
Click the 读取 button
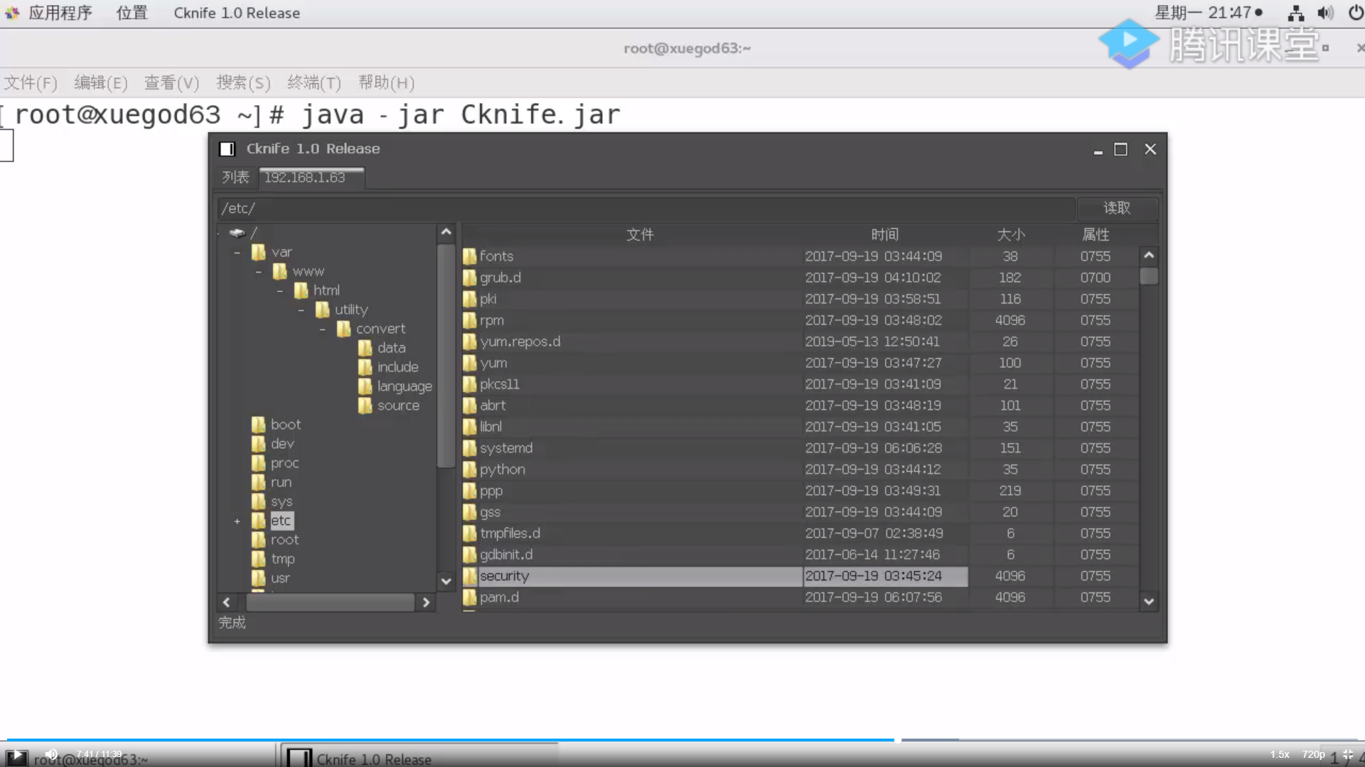pyautogui.click(x=1116, y=208)
